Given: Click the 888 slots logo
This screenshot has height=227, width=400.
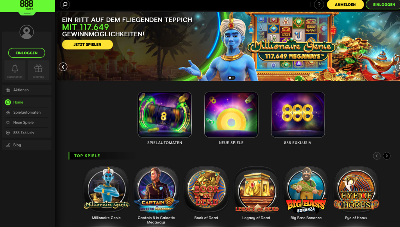Looking at the screenshot, I should tap(27, 5).
